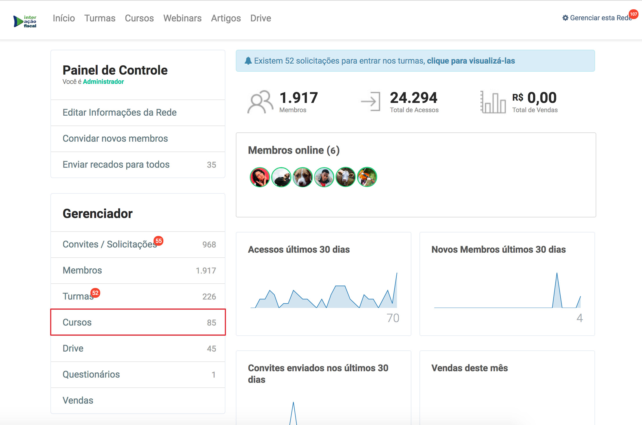
Task: Open the cow avatar in Membros online
Action: click(x=345, y=177)
